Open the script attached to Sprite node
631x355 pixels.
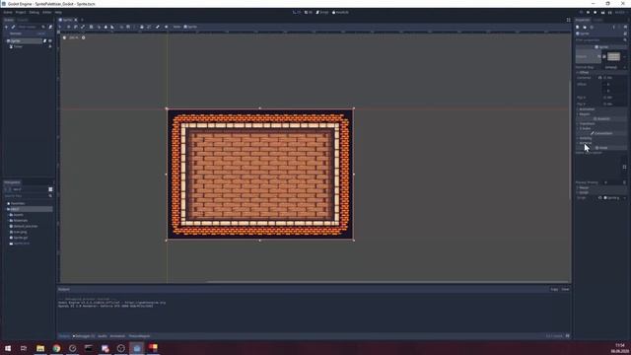[44, 41]
